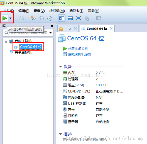Collapse the 描述 section
This screenshot has height=144, width=147.
coord(61,134)
